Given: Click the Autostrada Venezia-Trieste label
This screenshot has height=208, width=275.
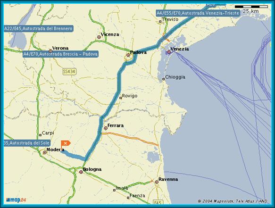Looking at the screenshot, I should click(198, 13).
